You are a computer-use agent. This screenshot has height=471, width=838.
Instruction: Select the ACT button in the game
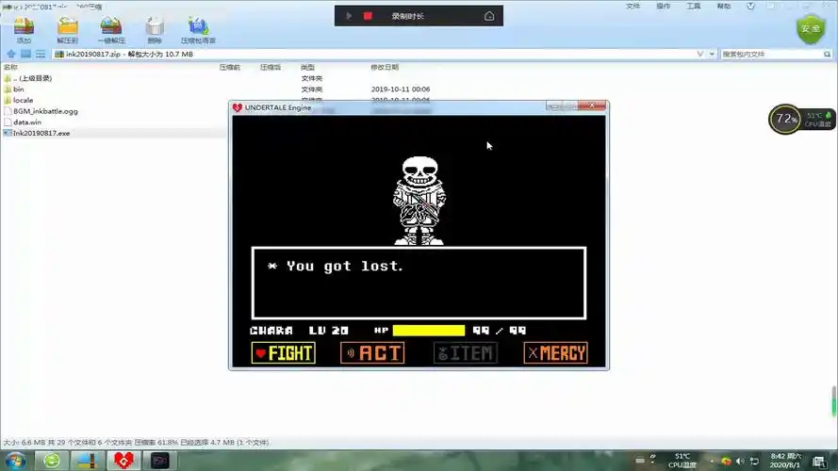pos(372,353)
